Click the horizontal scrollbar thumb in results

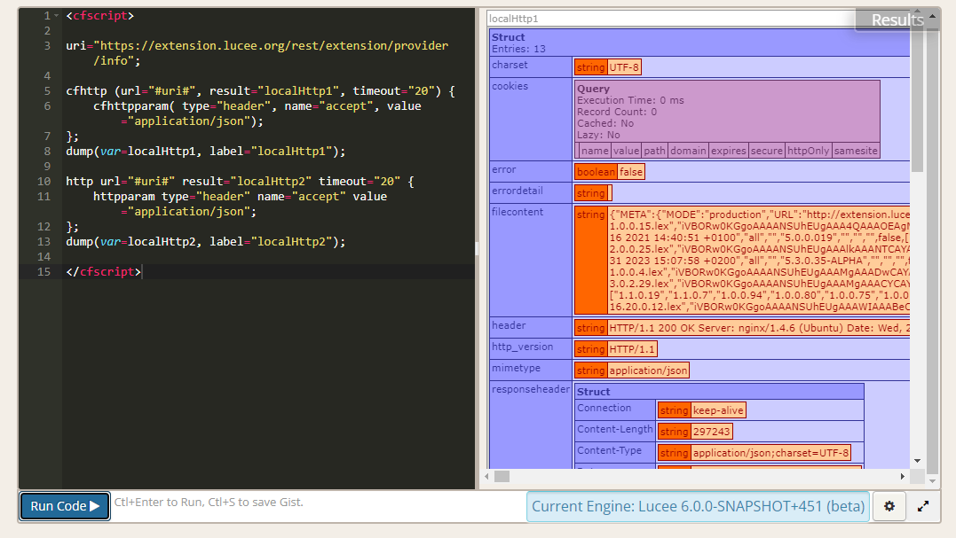(502, 476)
